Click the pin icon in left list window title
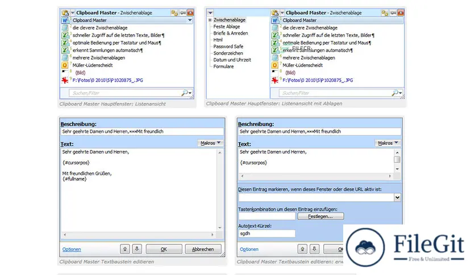 point(182,13)
